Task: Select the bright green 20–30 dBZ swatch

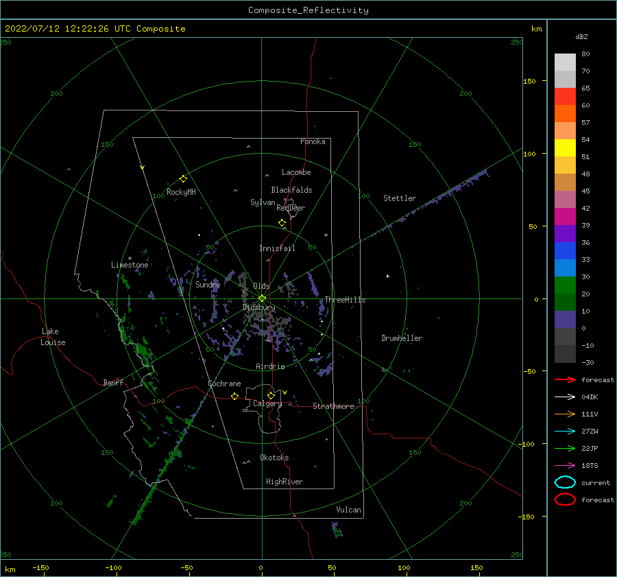Action: coord(565,285)
